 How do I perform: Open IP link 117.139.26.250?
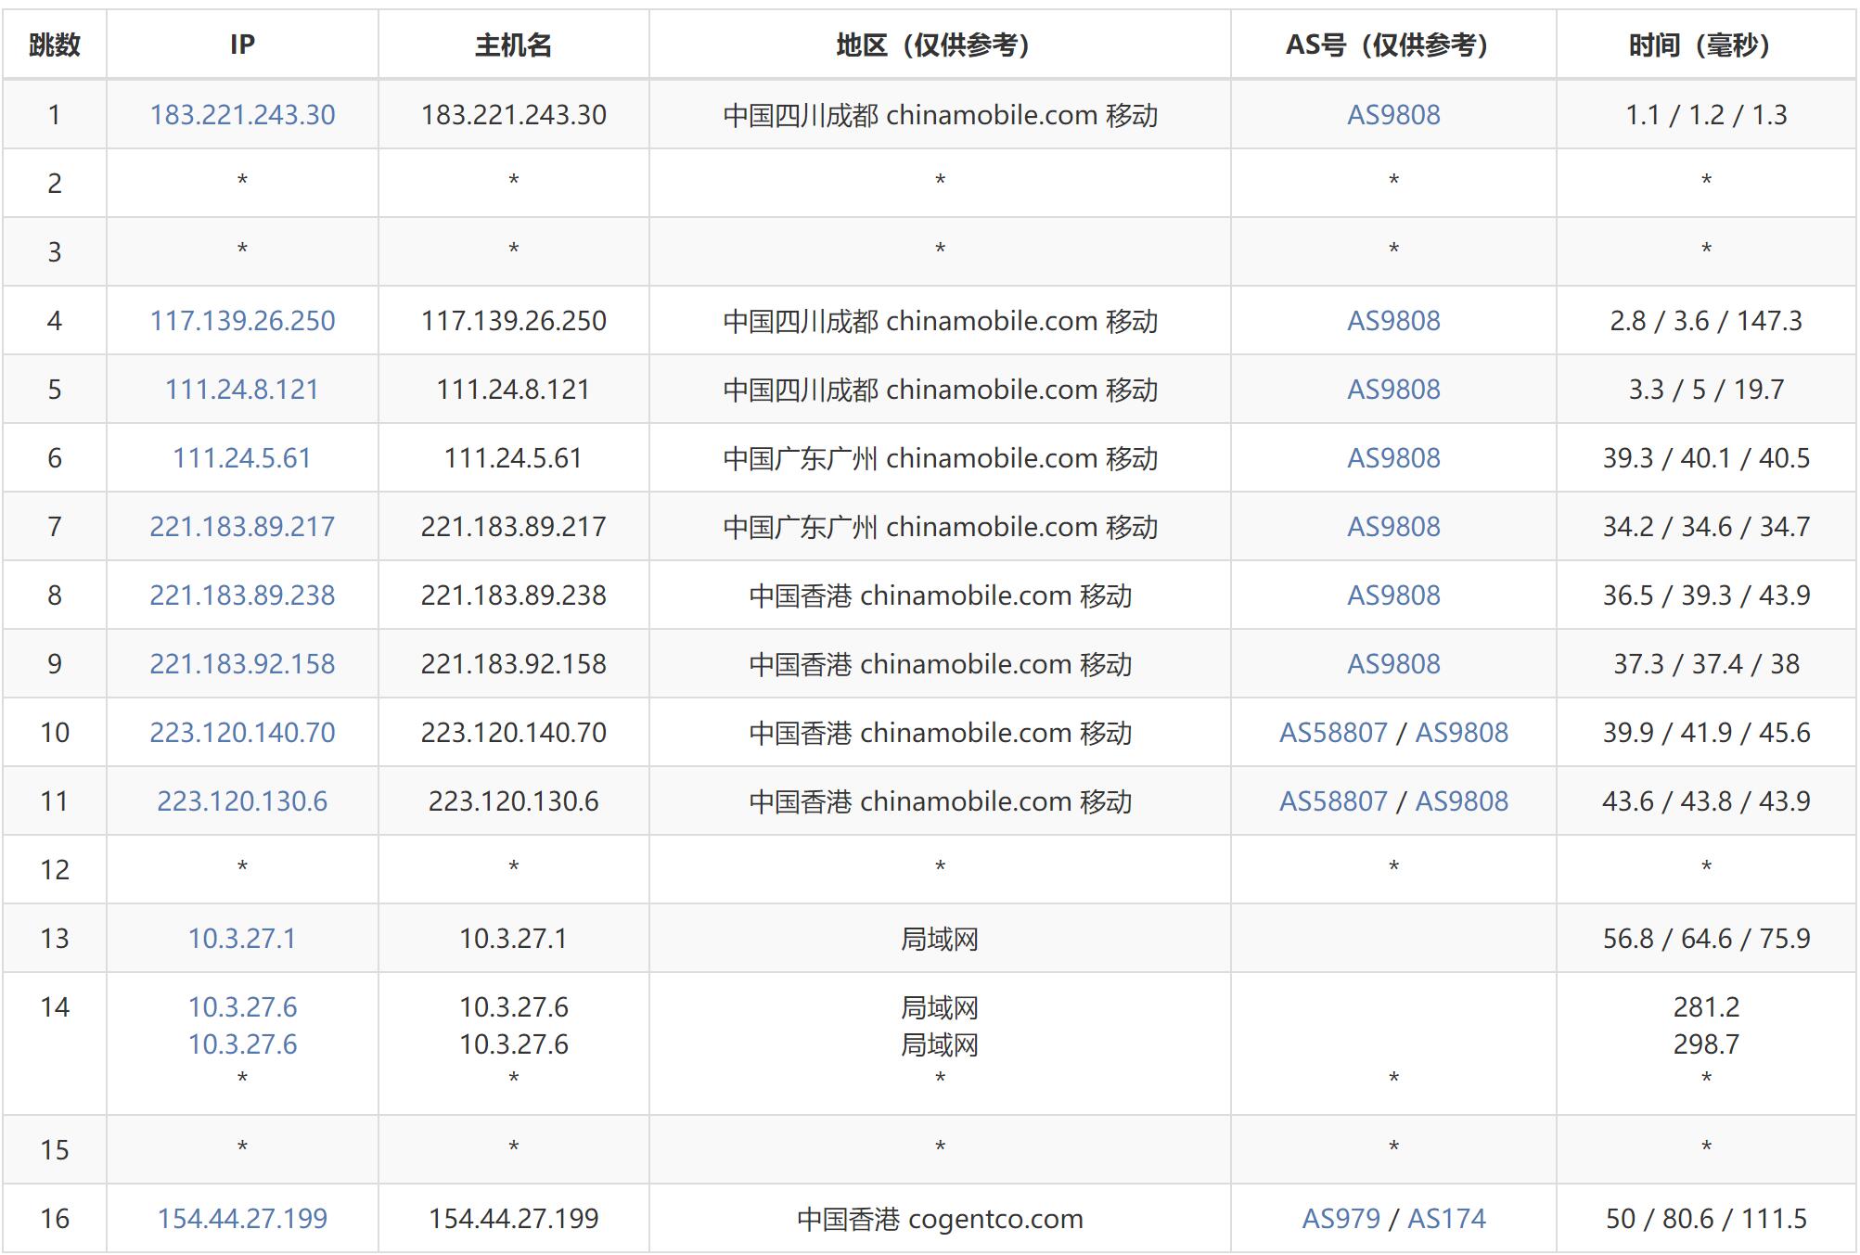click(x=242, y=321)
